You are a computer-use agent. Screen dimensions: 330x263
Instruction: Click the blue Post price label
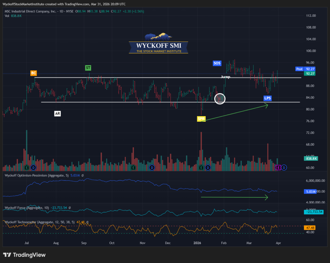[x=299, y=69]
